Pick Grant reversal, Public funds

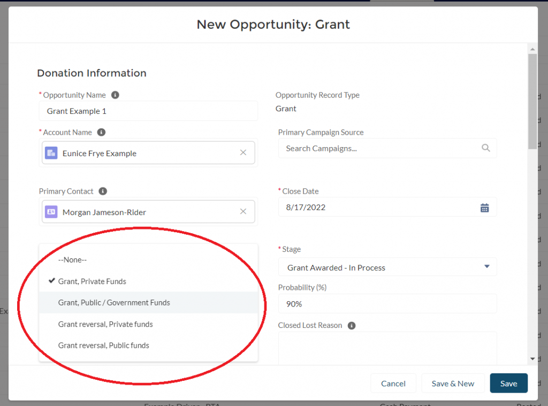point(104,346)
